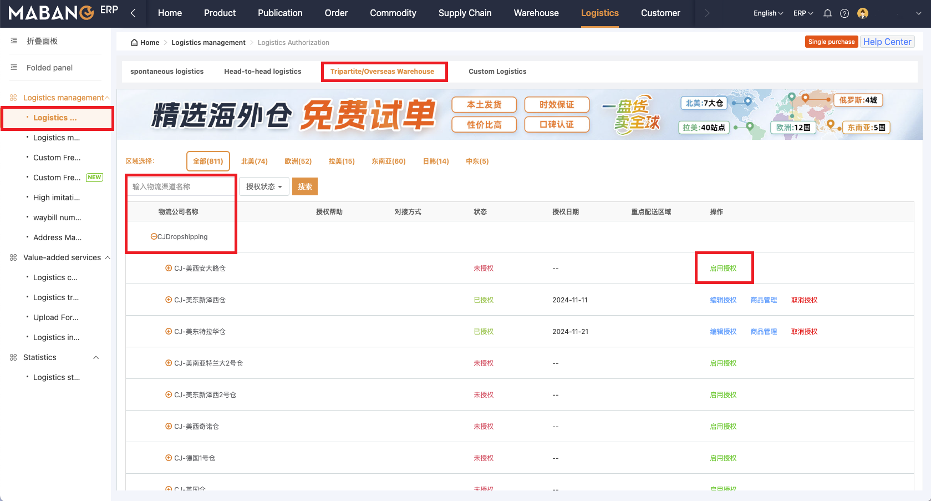Screen dimensions: 931x501
Task: Switch to the Head-to-head logistics tab
Action: pos(262,71)
